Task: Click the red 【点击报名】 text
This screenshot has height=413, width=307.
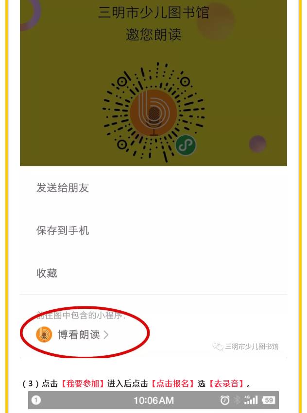Action: coord(172,383)
